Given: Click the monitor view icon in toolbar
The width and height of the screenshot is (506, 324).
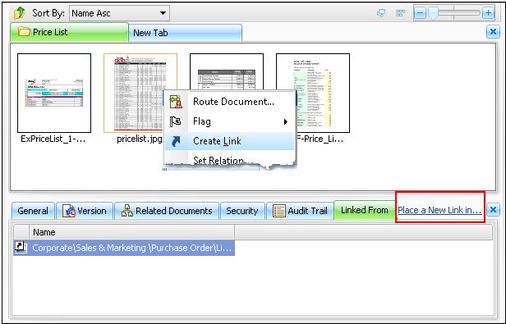Looking at the screenshot, I should 381,13.
